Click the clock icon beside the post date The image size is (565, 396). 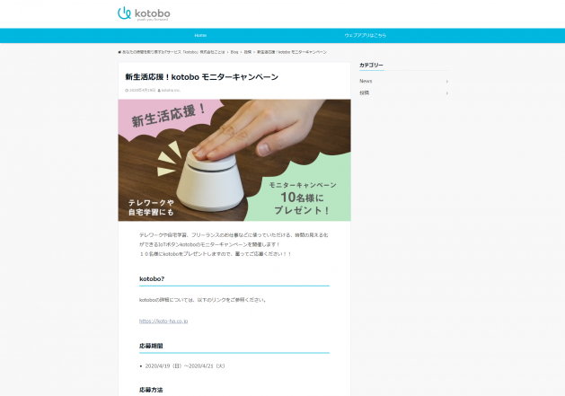coord(127,91)
